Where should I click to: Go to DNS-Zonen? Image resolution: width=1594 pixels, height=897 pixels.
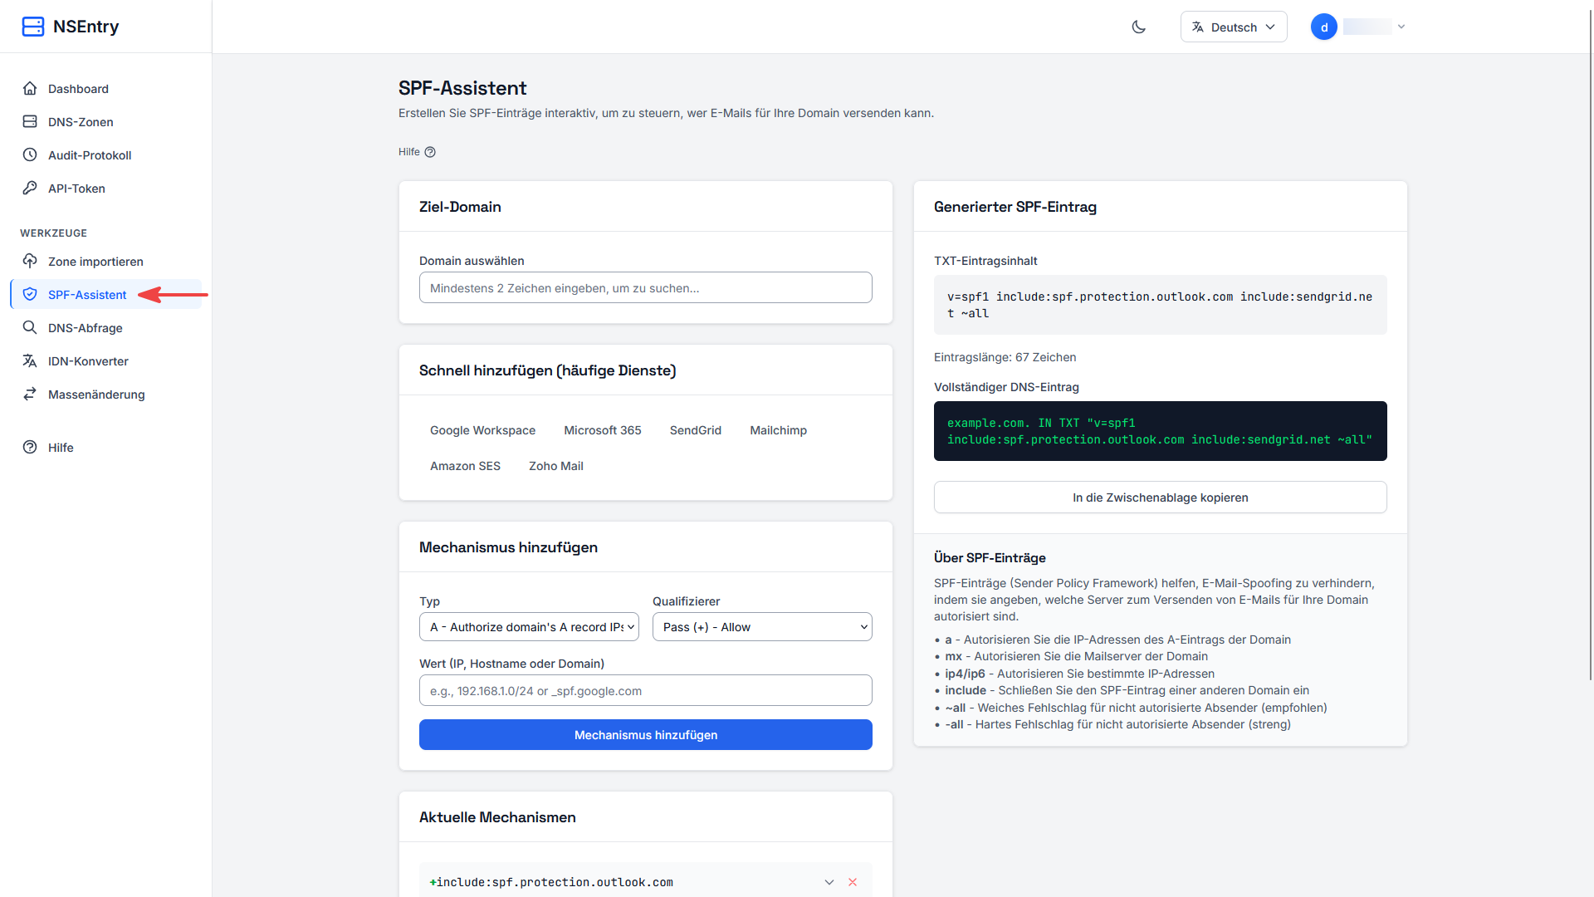click(x=106, y=121)
